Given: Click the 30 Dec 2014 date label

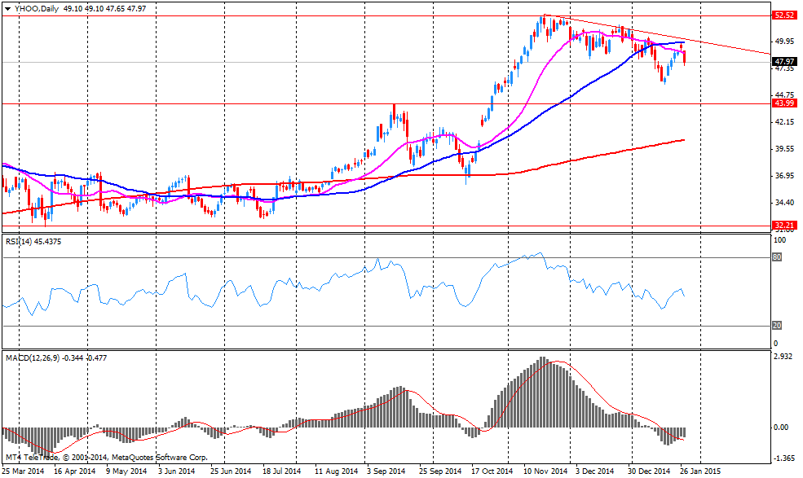Looking at the screenshot, I should click(649, 471).
